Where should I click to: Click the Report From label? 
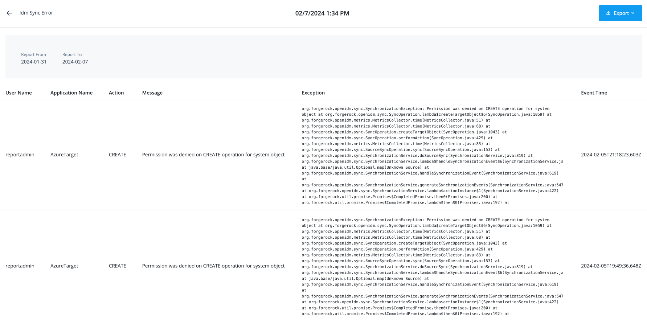pos(33,55)
